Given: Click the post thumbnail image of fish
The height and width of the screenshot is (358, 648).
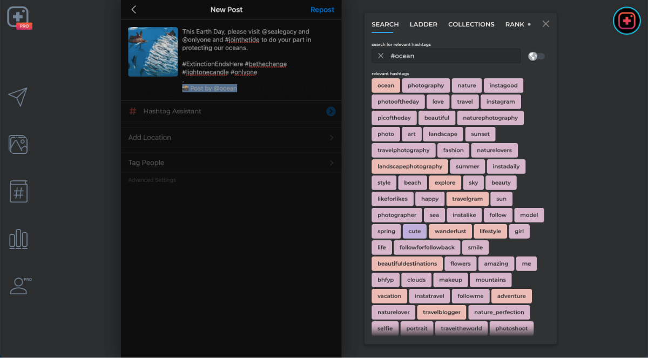Looking at the screenshot, I should (x=153, y=51).
